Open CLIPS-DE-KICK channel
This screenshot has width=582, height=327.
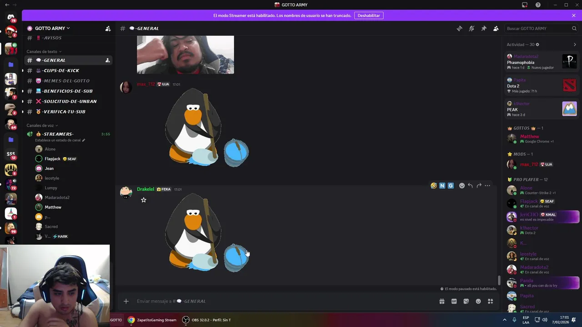(x=67, y=70)
